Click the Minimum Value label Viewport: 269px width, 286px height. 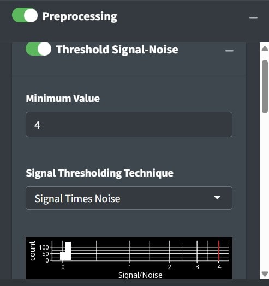point(63,98)
